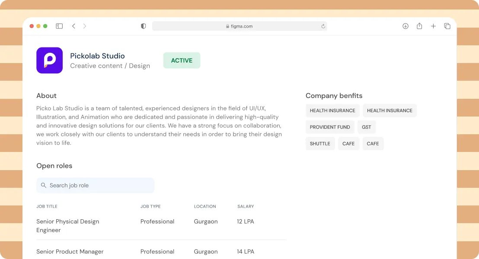Screen dimensions: 479x259
Task: Open a new tab with the plus icon
Action: click(433, 26)
